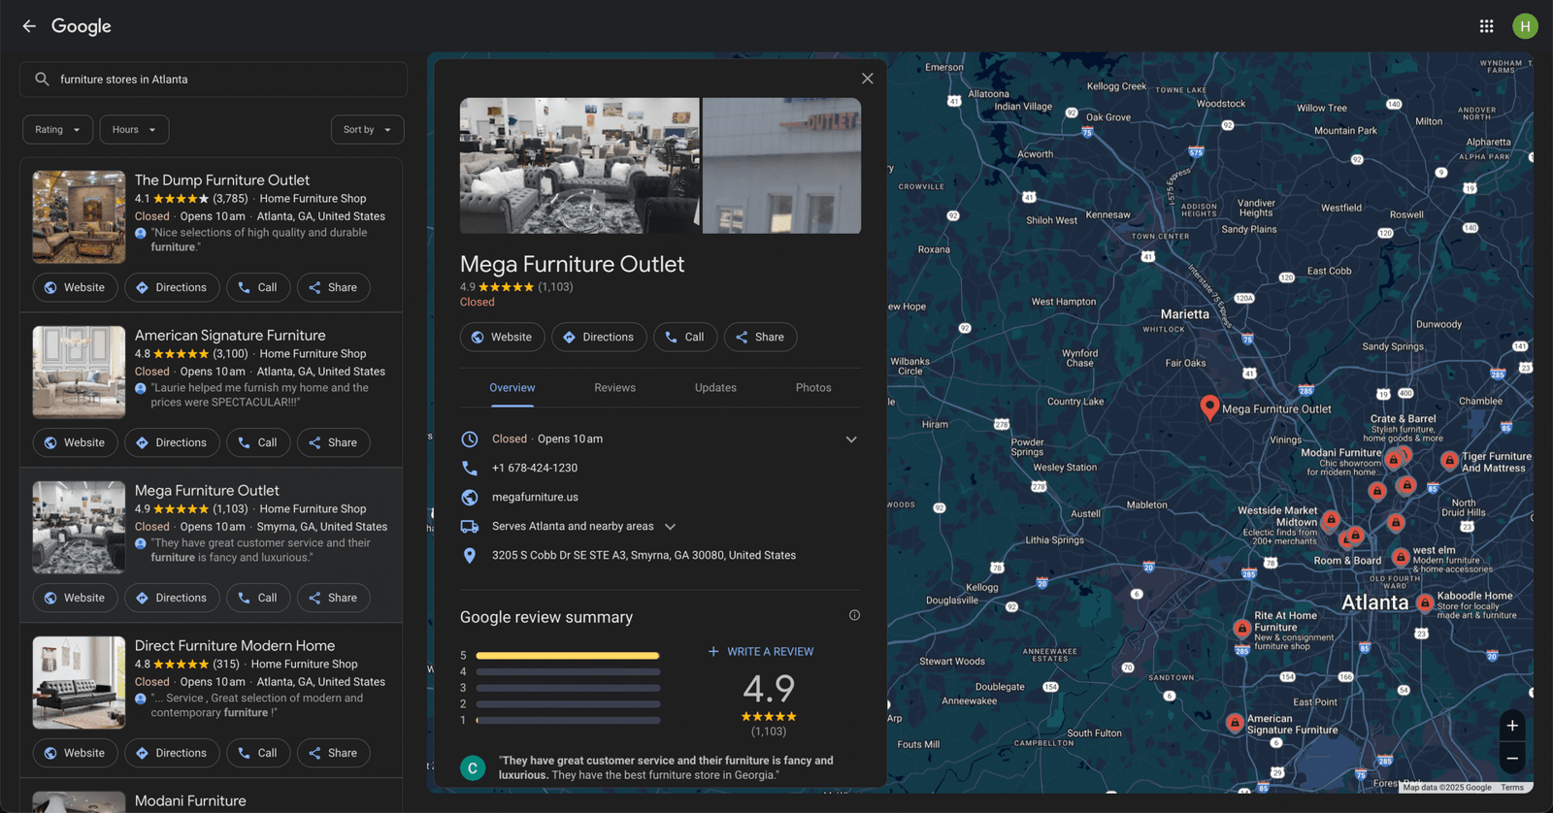Share Direct Furniture Modern Home listing
The width and height of the screenshot is (1553, 813).
pyautogui.click(x=333, y=753)
